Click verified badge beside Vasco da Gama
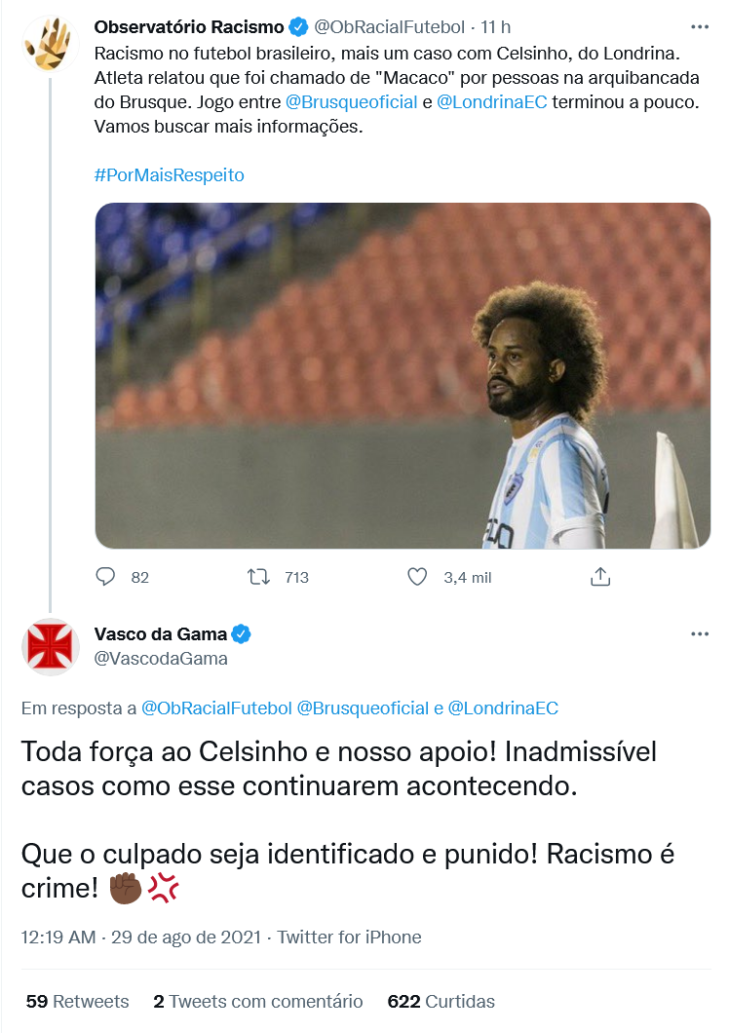The width and height of the screenshot is (729, 1033). point(242,633)
